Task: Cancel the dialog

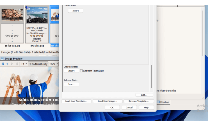Action: 129,107
